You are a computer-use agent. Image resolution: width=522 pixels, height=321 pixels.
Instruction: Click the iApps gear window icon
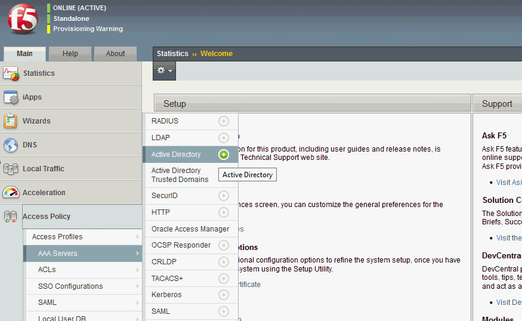11,97
